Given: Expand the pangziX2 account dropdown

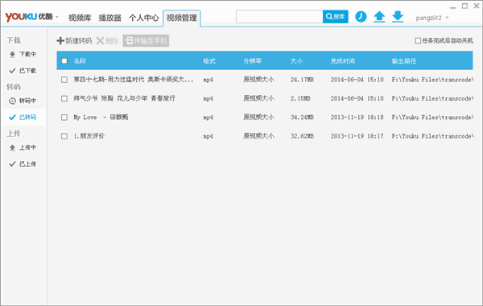Looking at the screenshot, I should (447, 18).
